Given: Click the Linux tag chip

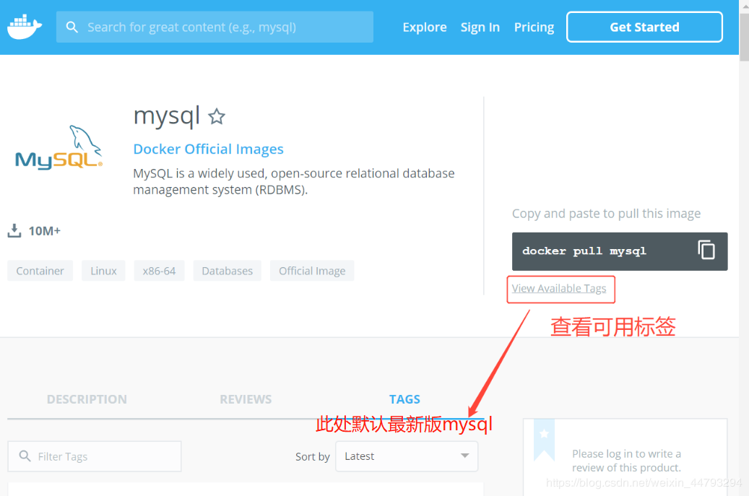Looking at the screenshot, I should [103, 271].
